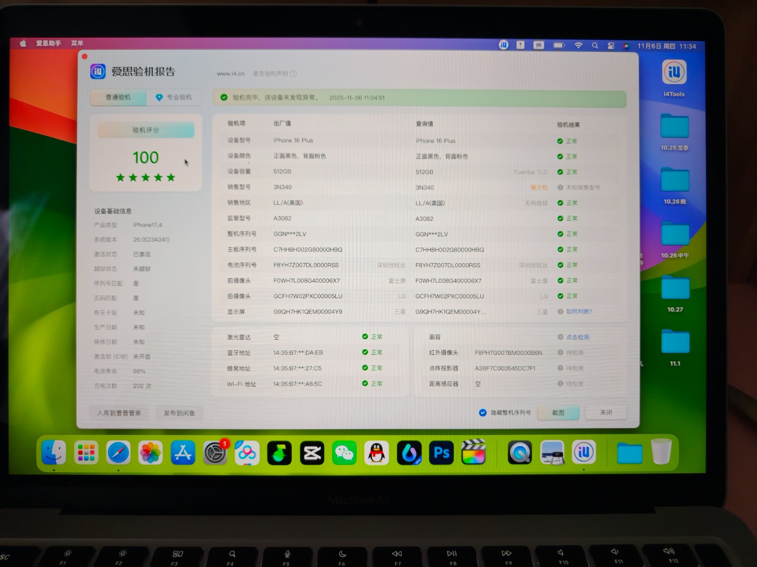757x567 pixels.
Task: Click the five-star rating under 100
Action: pos(145,177)
